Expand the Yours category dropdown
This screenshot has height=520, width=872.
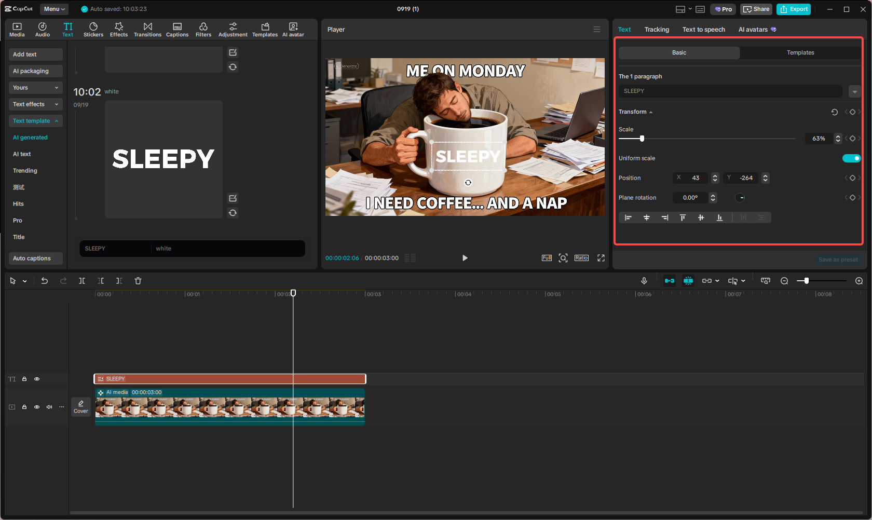(x=56, y=87)
